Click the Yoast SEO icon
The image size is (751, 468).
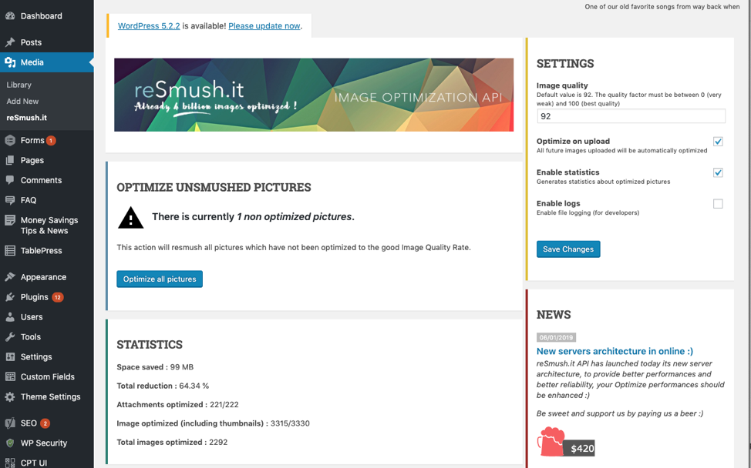(x=10, y=423)
